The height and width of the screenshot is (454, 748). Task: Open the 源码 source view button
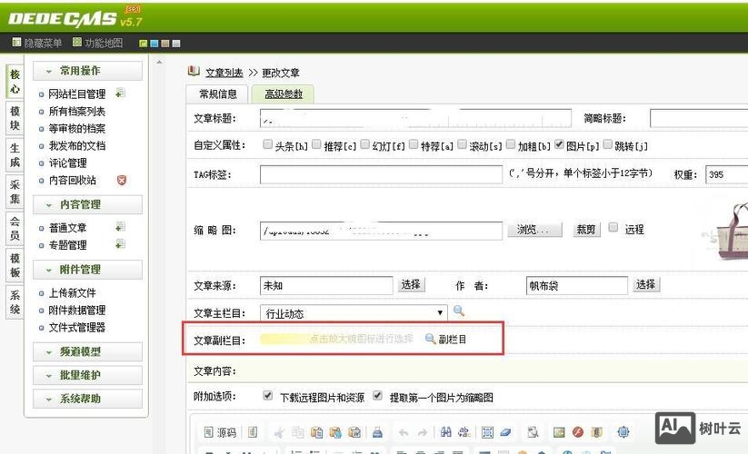click(x=220, y=432)
